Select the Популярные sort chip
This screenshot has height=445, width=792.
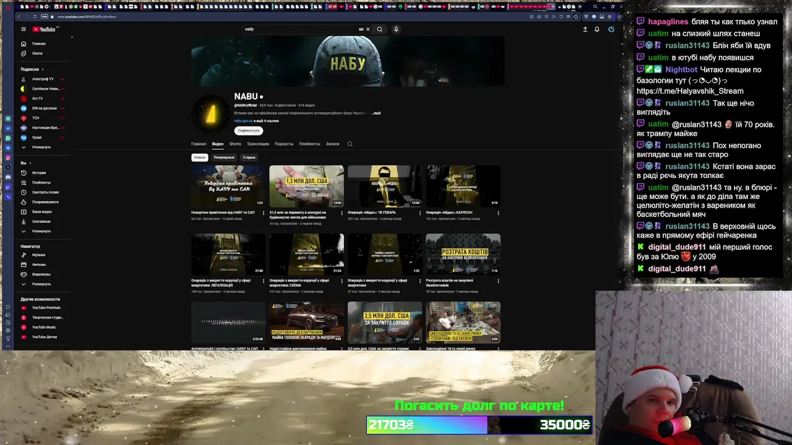point(224,158)
